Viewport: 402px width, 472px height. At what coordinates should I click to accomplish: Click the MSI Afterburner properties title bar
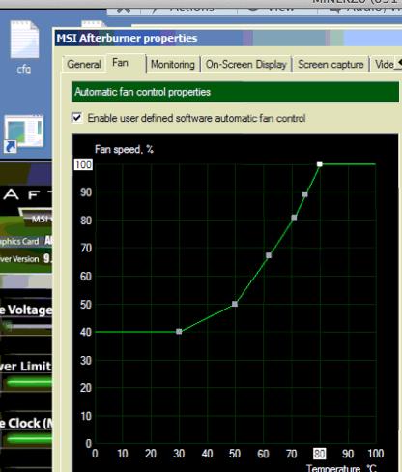pyautogui.click(x=228, y=38)
